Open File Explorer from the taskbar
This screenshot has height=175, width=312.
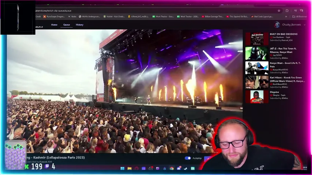[129, 168]
